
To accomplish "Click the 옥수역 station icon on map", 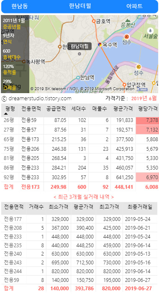I will (x=100, y=45).
